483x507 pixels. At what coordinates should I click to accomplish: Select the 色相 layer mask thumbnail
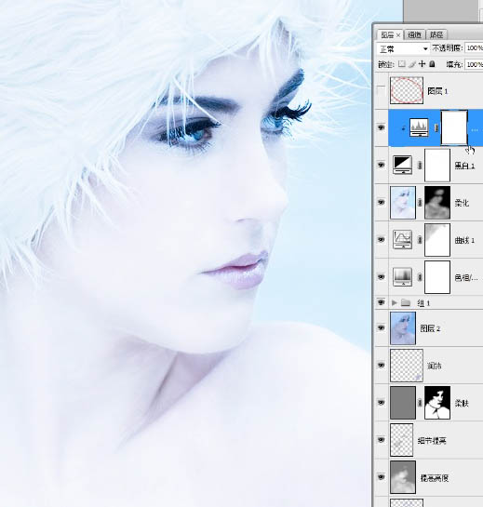click(437, 277)
